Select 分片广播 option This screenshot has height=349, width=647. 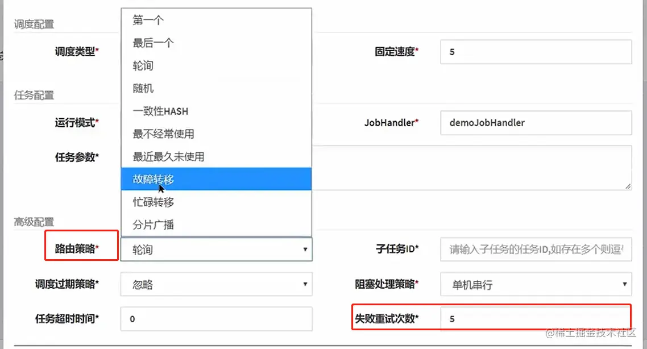coord(216,225)
